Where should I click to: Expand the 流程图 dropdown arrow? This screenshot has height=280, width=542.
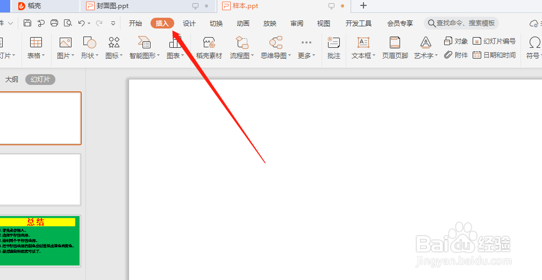pos(252,56)
